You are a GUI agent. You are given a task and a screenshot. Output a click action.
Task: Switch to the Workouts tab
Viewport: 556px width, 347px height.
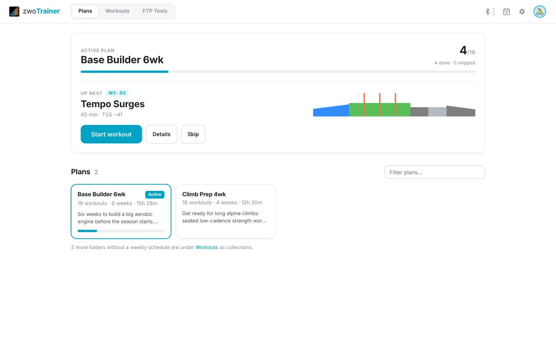117,11
